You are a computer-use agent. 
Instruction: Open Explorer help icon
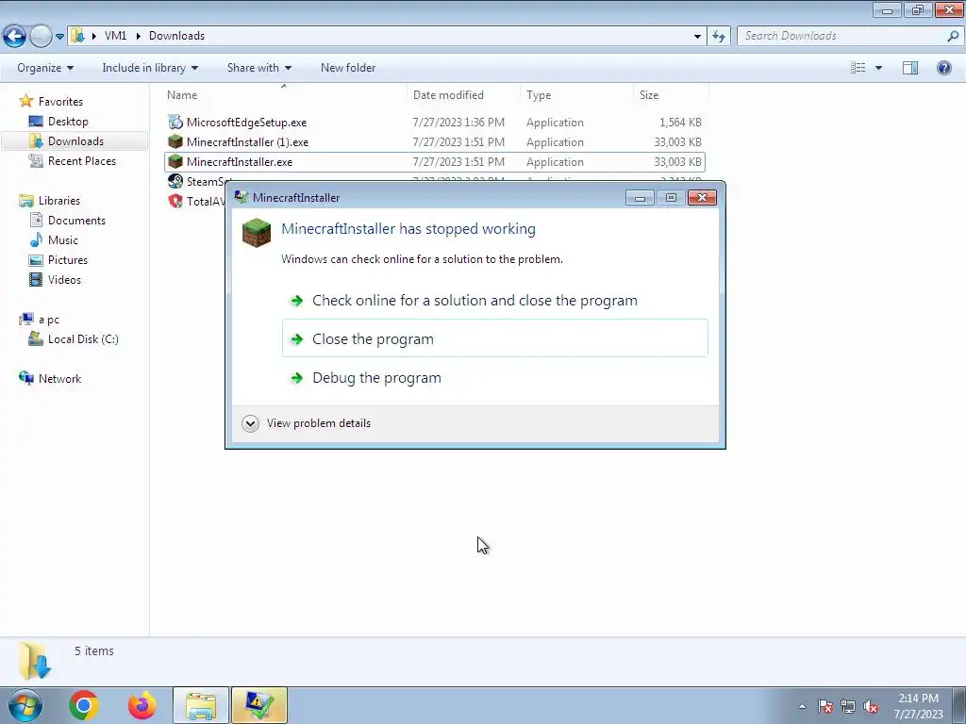943,68
